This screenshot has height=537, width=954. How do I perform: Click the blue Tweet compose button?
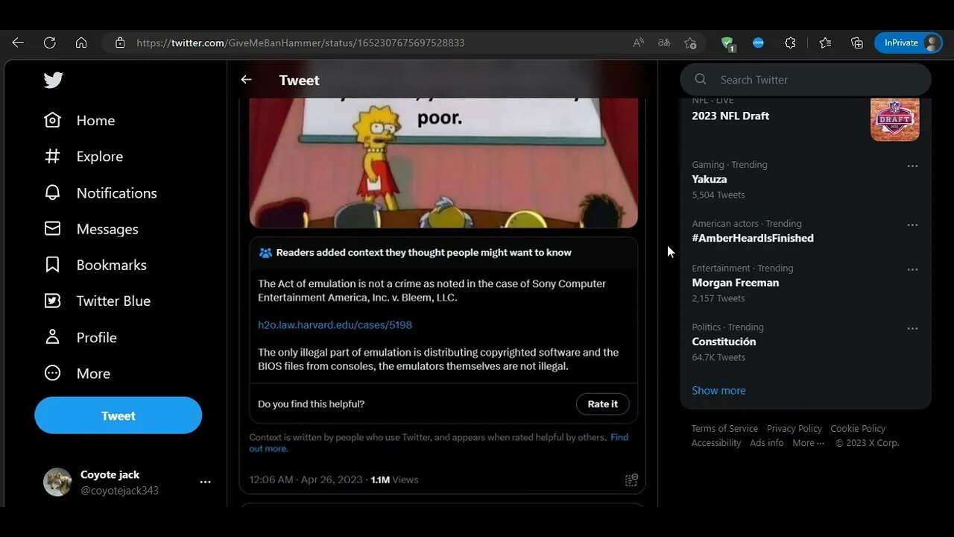(118, 415)
